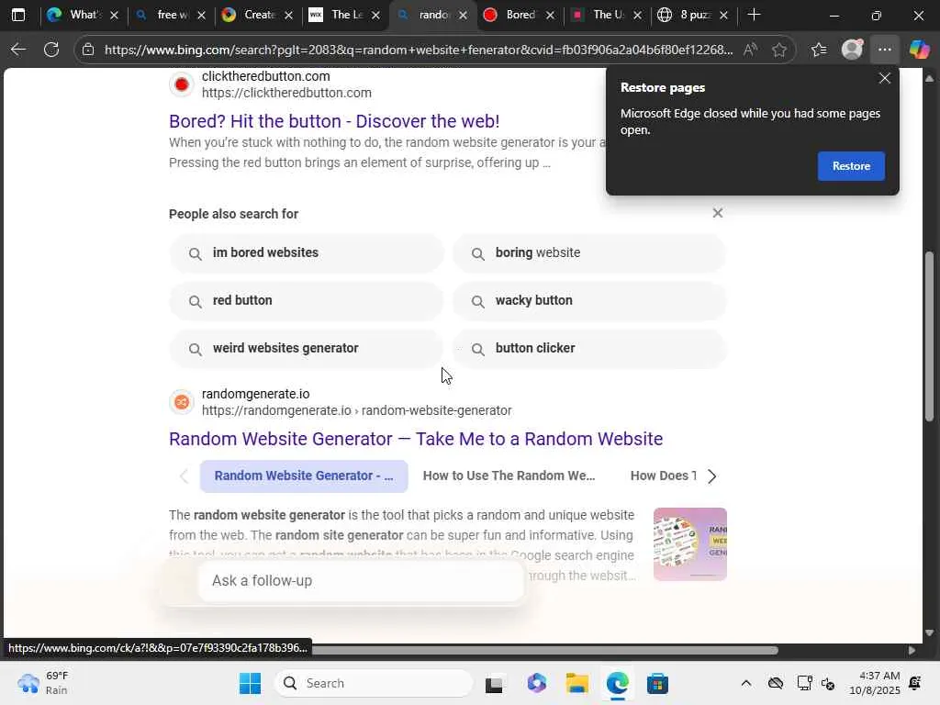
Task: Switch to the The U... tab
Action: point(605,15)
